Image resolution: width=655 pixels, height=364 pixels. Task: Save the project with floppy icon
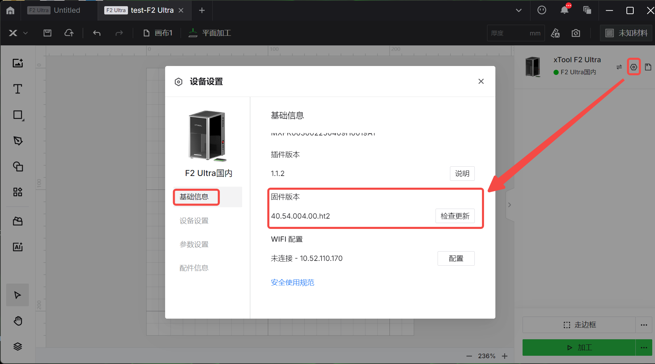point(47,33)
